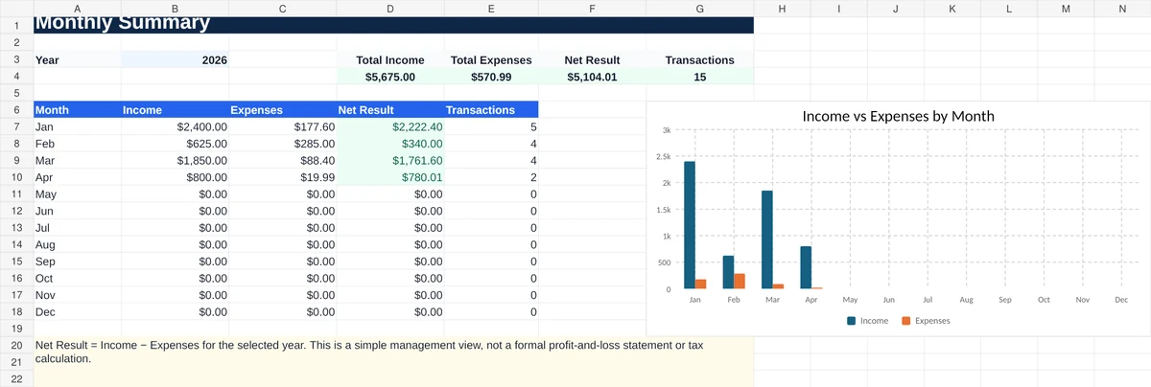Click the Expenses table header
The height and width of the screenshot is (387, 1151).
point(282,110)
